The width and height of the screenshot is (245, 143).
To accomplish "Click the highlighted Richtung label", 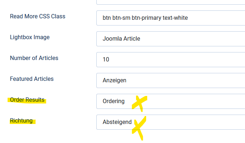I will point(21,121).
